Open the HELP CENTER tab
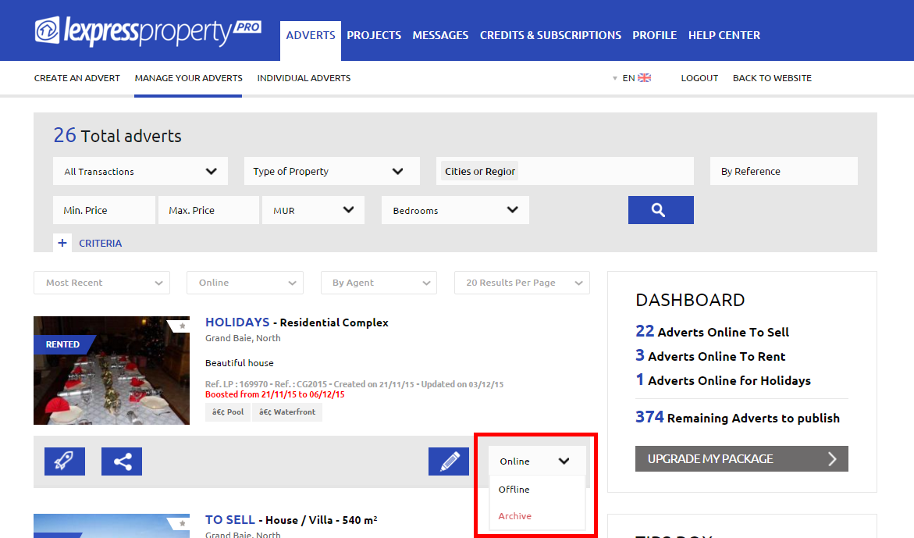The image size is (914, 538). [x=724, y=36]
